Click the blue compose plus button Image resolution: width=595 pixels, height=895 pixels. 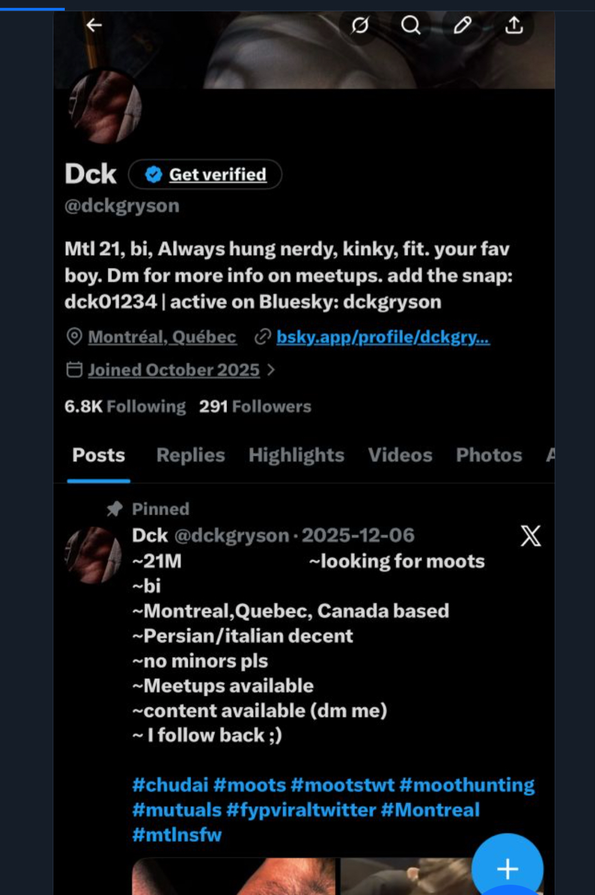[507, 868]
